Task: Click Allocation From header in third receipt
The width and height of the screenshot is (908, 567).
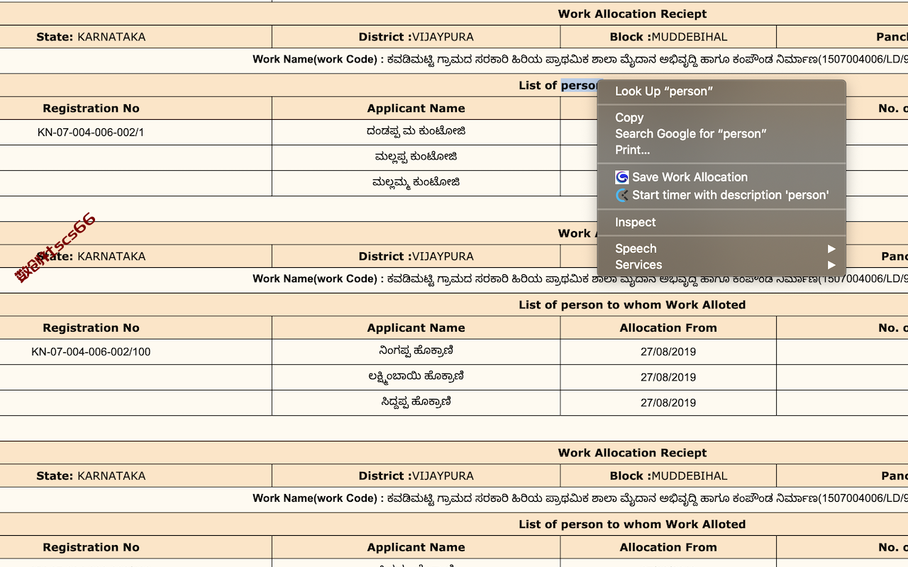Action: point(668,548)
